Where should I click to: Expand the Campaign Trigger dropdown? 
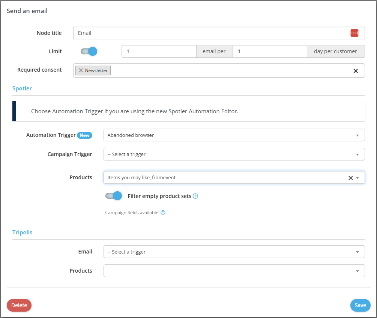click(x=234, y=154)
